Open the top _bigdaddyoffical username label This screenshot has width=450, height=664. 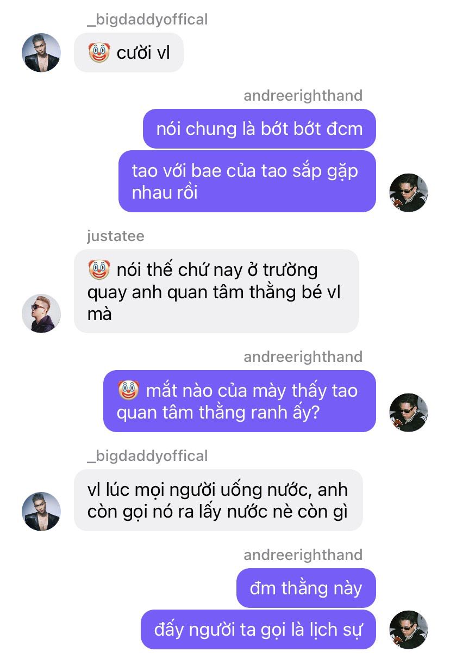click(x=147, y=20)
